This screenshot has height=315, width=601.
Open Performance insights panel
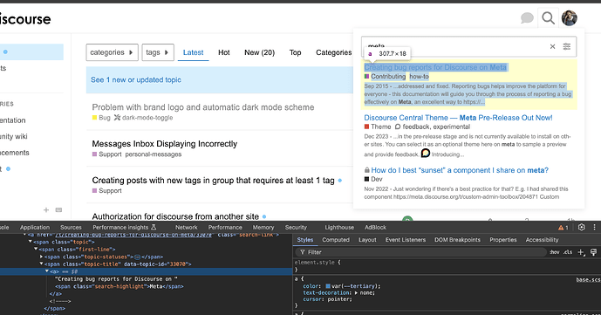pyautogui.click(x=124, y=227)
